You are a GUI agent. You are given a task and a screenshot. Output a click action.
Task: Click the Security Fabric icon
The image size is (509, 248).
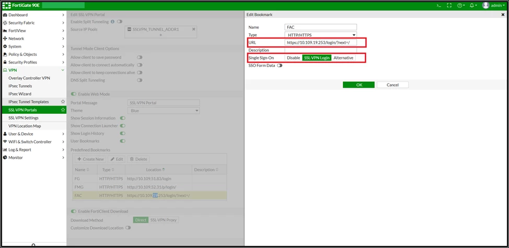pos(5,22)
